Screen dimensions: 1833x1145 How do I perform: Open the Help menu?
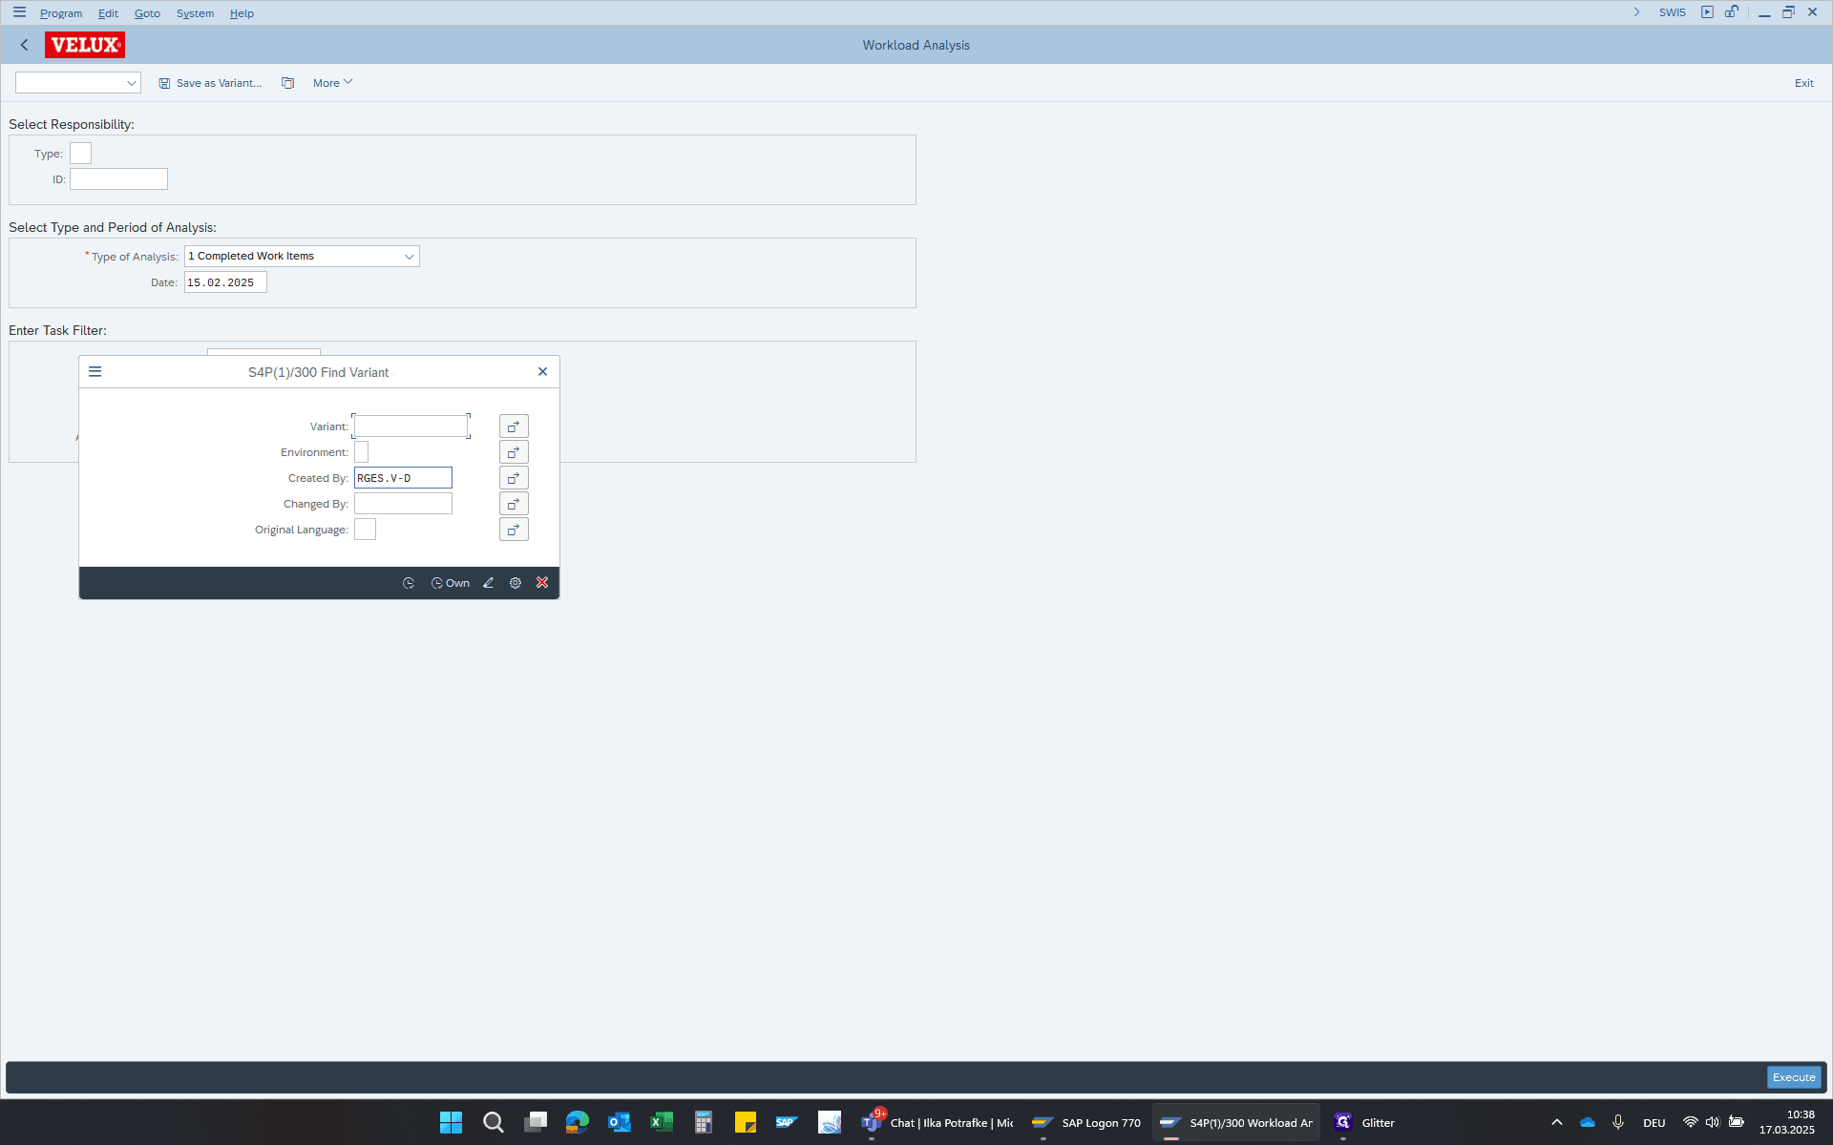(x=242, y=13)
